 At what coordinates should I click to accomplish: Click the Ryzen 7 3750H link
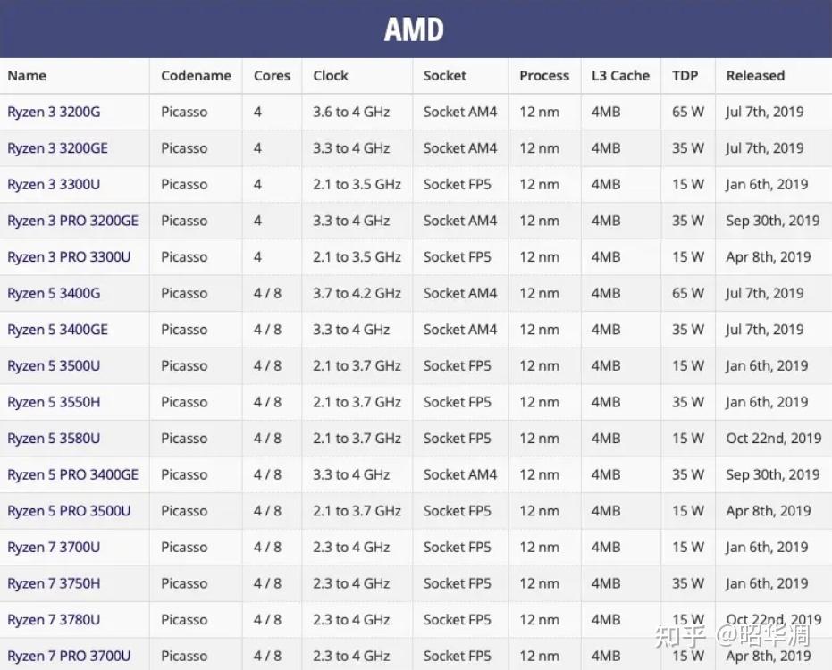pyautogui.click(x=54, y=583)
